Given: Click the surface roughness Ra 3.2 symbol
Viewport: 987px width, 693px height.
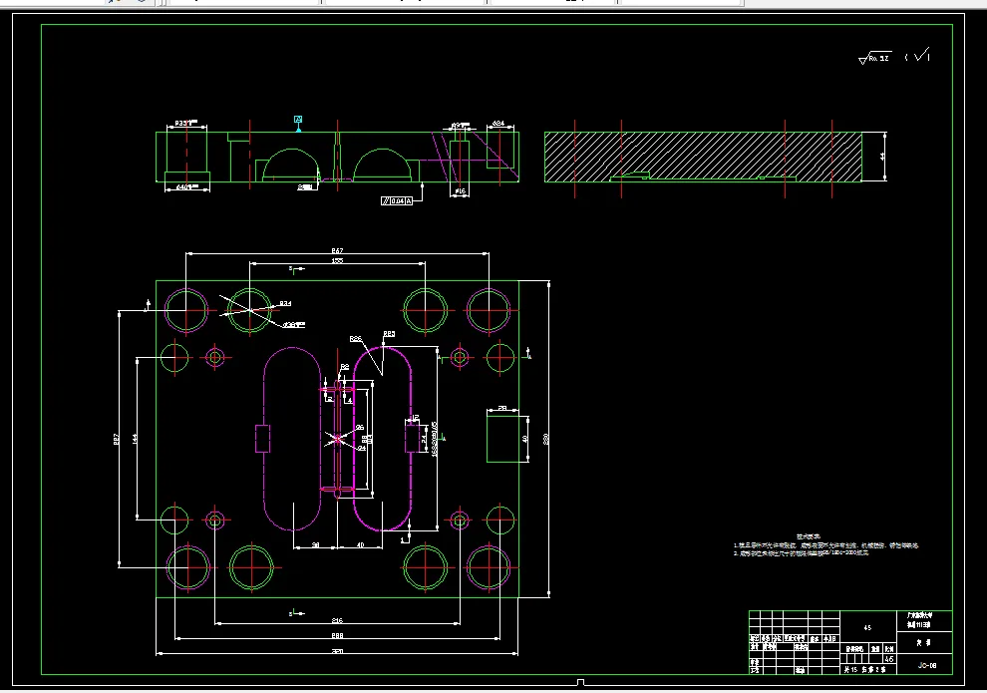Looking at the screenshot, I should (x=875, y=58).
